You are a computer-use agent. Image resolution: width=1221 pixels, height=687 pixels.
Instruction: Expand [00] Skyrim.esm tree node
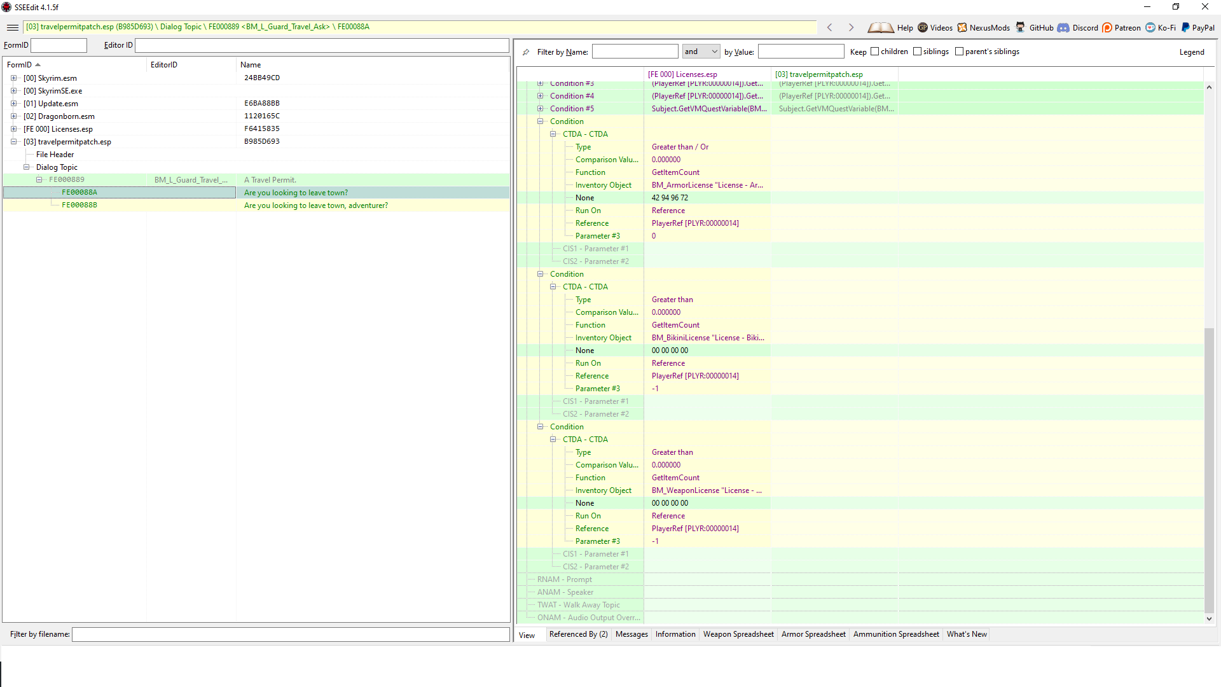[x=13, y=78]
